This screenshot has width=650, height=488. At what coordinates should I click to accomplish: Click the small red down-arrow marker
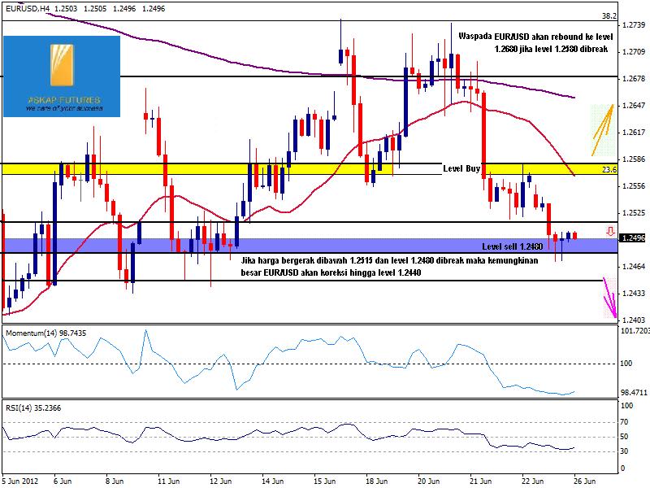(610, 232)
